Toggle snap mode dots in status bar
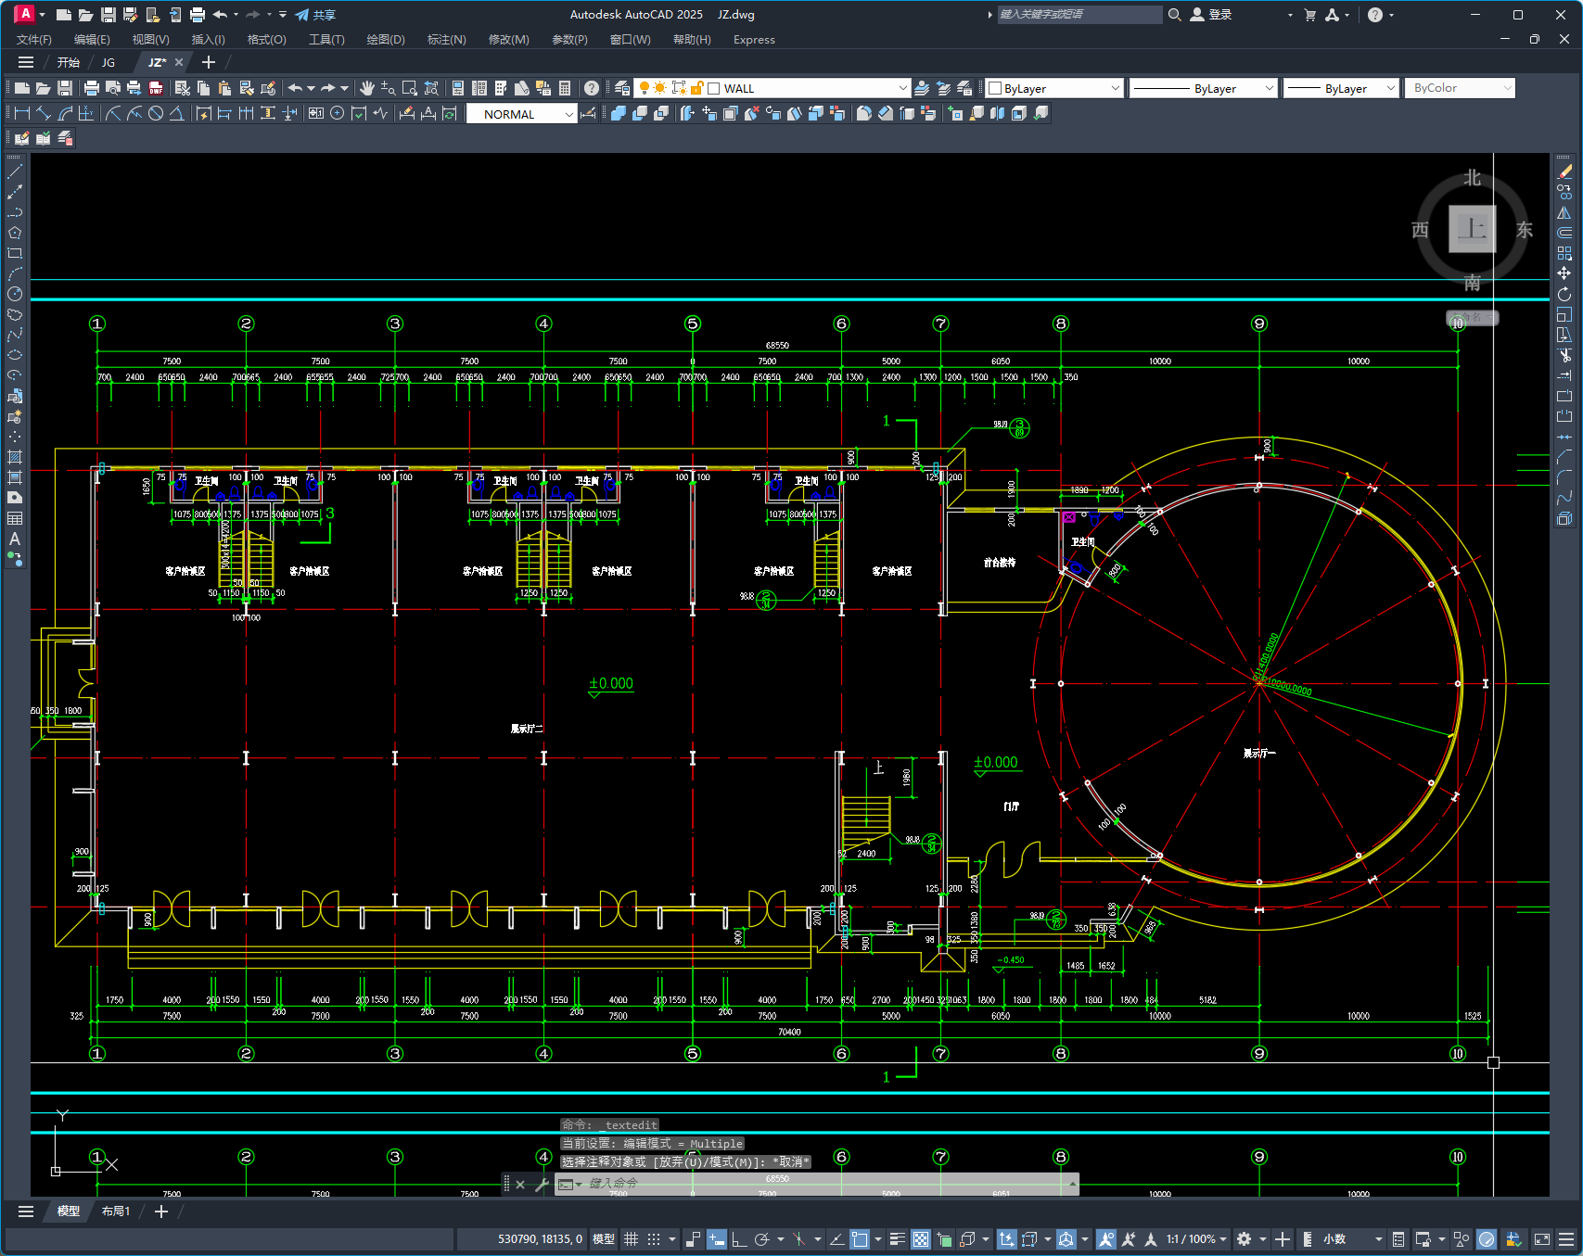 pyautogui.click(x=654, y=1239)
